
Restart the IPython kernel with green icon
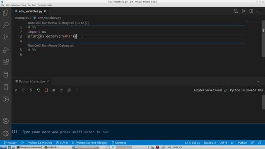[39, 90]
